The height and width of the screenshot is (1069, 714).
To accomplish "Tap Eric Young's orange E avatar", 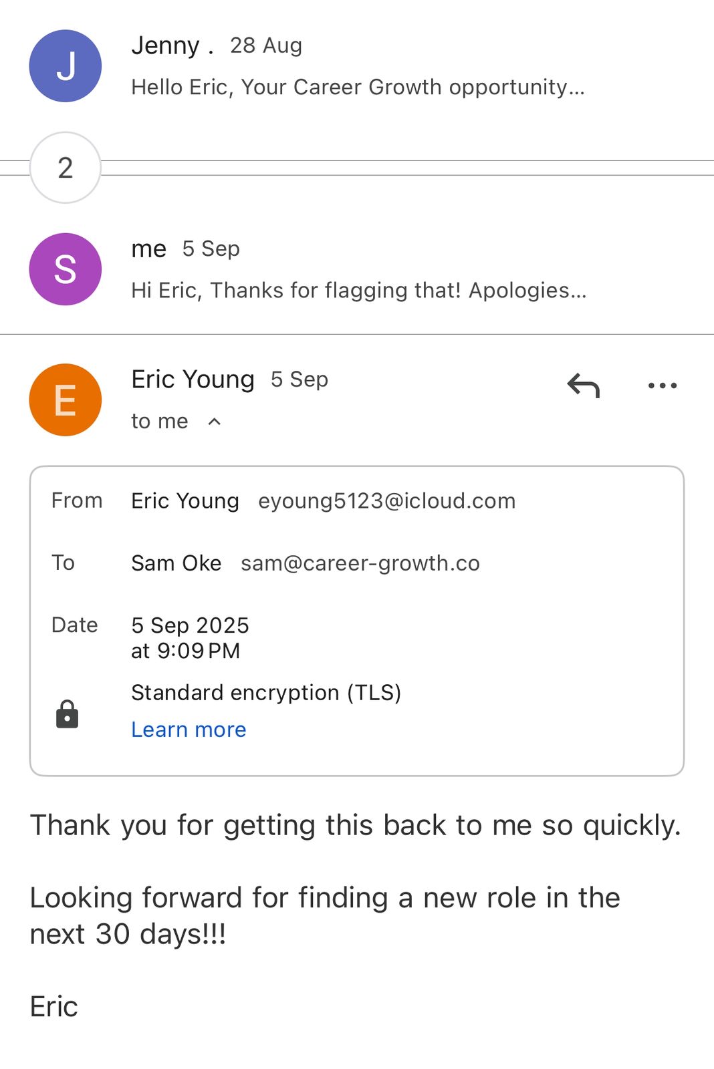I will (66, 400).
